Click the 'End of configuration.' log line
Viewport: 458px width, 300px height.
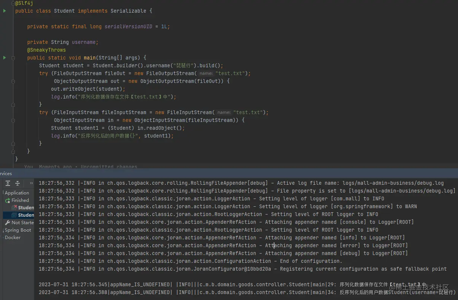(x=190, y=261)
